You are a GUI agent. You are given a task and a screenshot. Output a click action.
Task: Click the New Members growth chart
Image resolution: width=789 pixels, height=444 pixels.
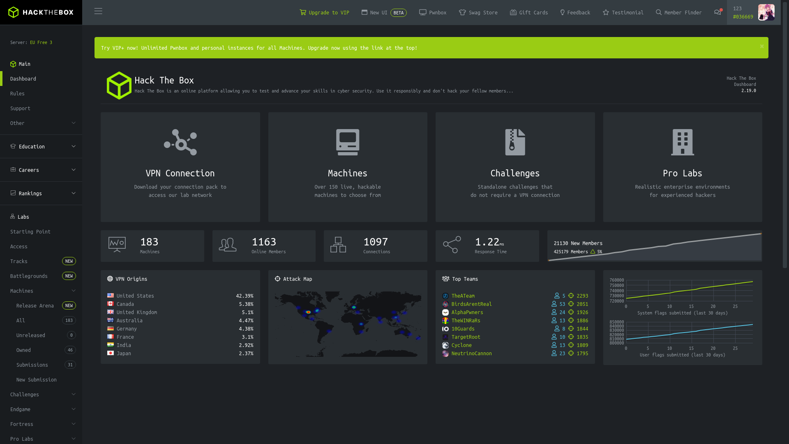point(655,246)
